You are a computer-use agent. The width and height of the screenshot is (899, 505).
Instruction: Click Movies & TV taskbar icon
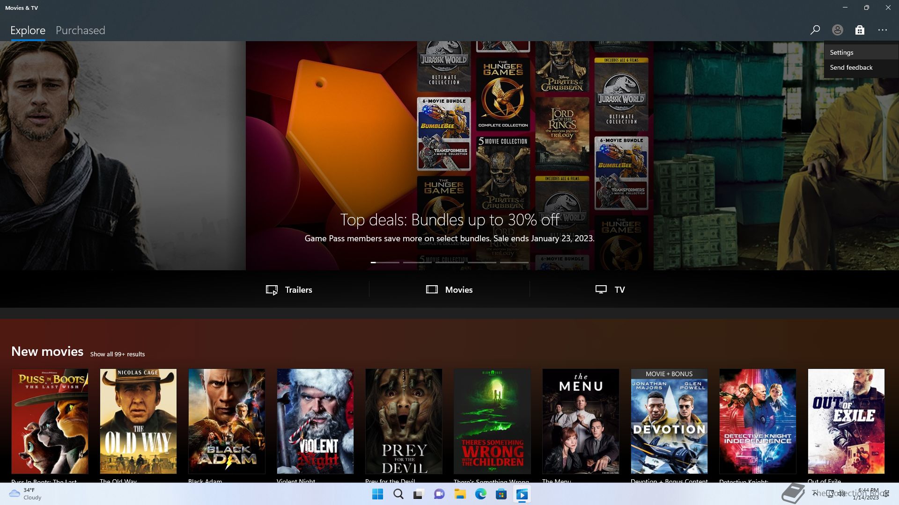[522, 494]
